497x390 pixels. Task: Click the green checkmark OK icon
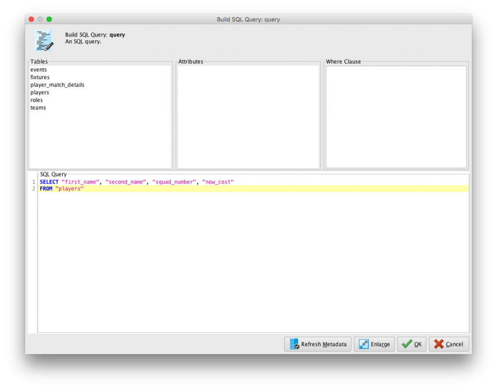(x=407, y=344)
